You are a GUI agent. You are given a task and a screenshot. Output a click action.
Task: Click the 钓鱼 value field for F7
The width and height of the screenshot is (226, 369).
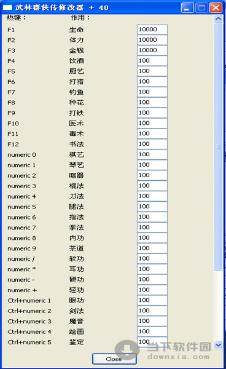pyautogui.click(x=152, y=92)
